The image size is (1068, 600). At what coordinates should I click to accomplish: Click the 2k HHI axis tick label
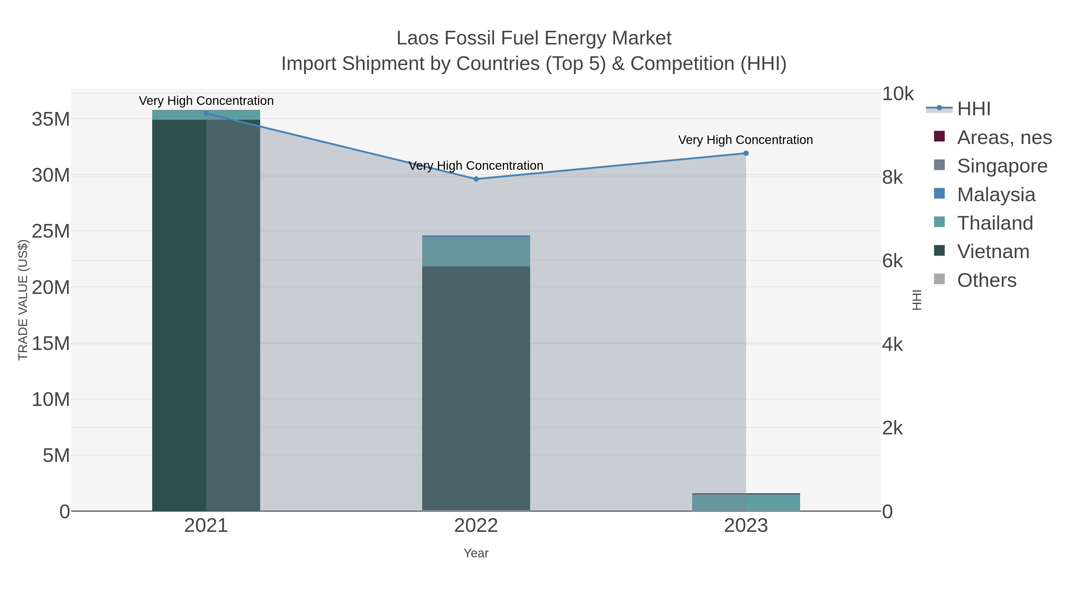[893, 428]
